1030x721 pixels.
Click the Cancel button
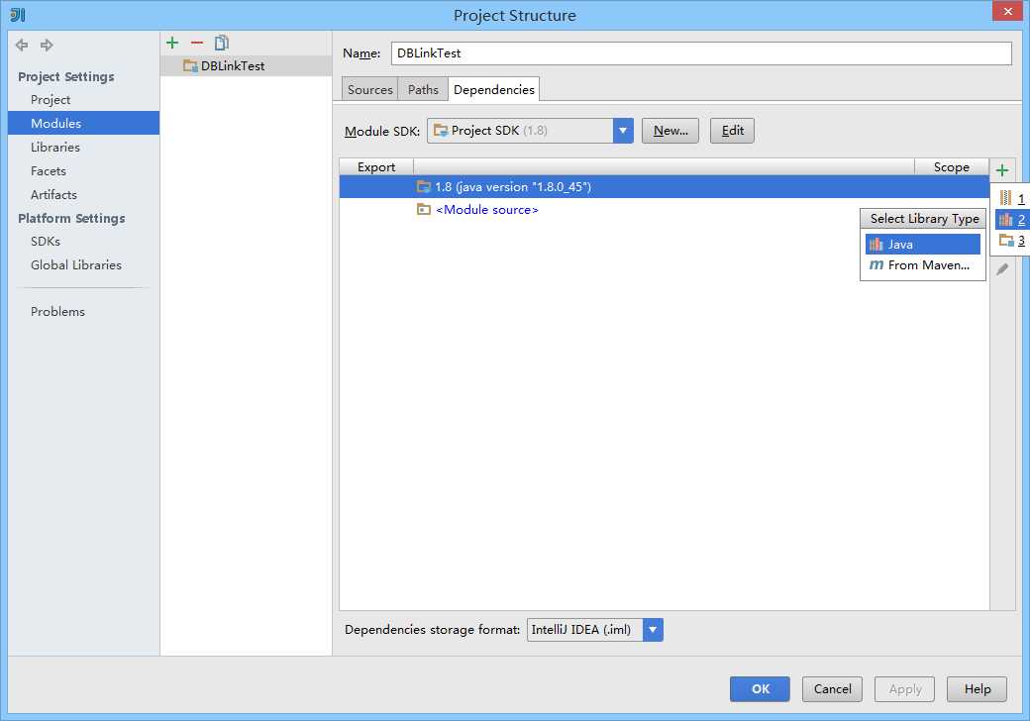coord(832,689)
